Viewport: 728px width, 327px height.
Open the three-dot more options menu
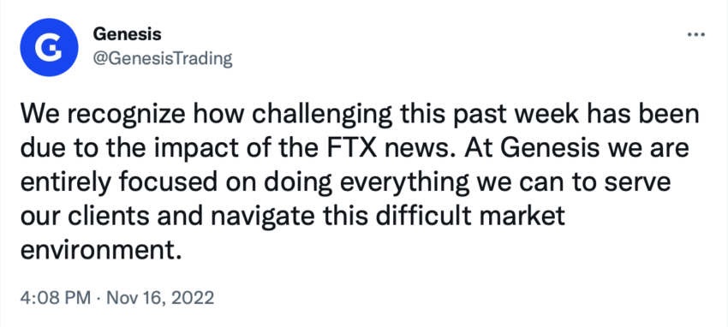coord(696,34)
